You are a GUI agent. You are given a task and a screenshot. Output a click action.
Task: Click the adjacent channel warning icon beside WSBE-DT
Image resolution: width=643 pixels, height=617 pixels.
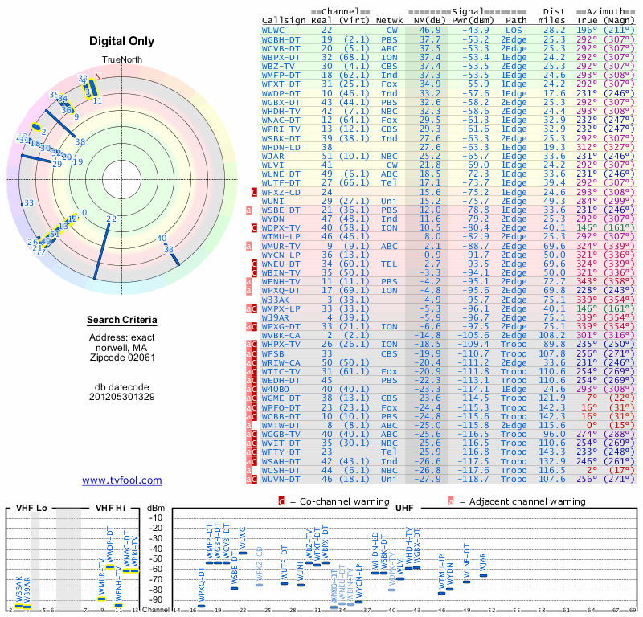pyautogui.click(x=248, y=210)
